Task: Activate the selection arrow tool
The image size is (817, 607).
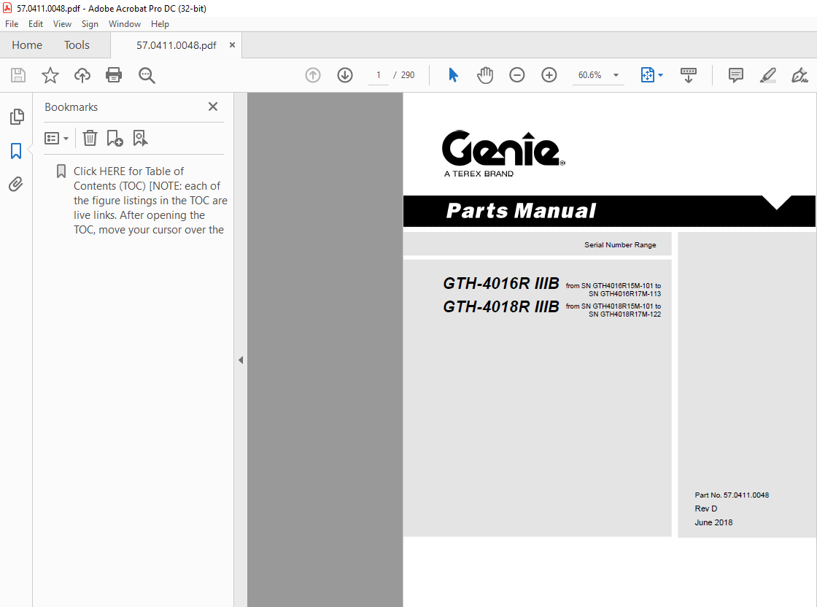Action: click(453, 75)
